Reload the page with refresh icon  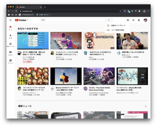coord(16,11)
